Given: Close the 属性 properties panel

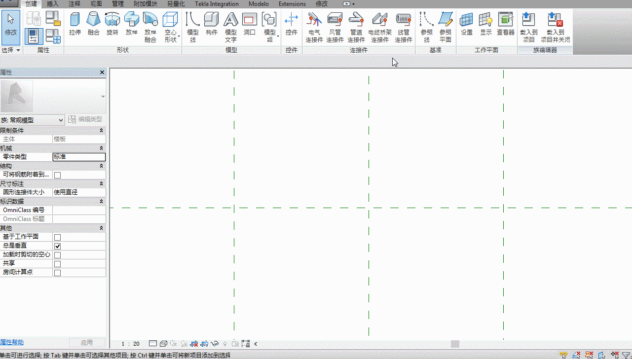Looking at the screenshot, I should click(102, 72).
